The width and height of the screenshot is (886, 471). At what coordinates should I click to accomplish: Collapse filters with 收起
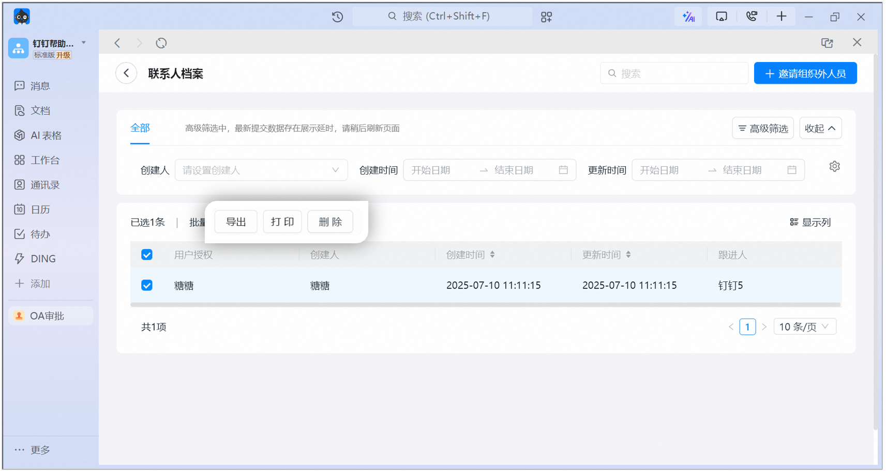pos(820,128)
